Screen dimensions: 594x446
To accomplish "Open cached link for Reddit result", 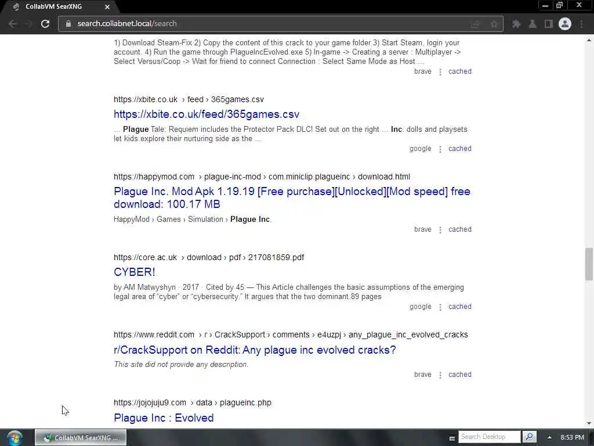I will coord(460,375).
